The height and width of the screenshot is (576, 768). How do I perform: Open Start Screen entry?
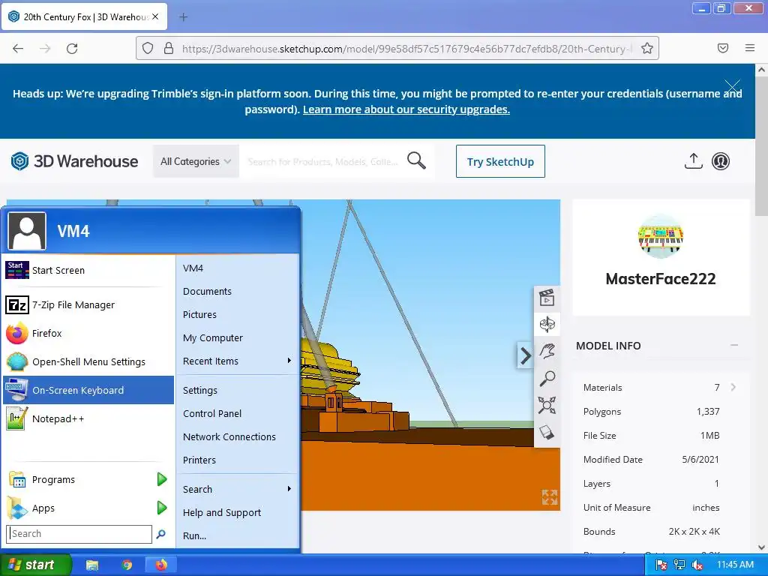[x=88, y=270]
